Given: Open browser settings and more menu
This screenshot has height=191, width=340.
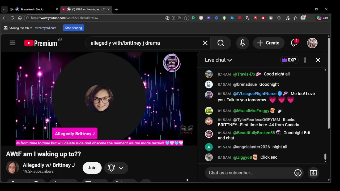Looking at the screenshot, I should pos(311,18).
